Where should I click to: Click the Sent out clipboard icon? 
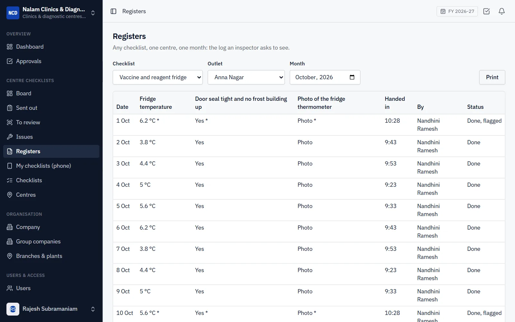pos(10,108)
